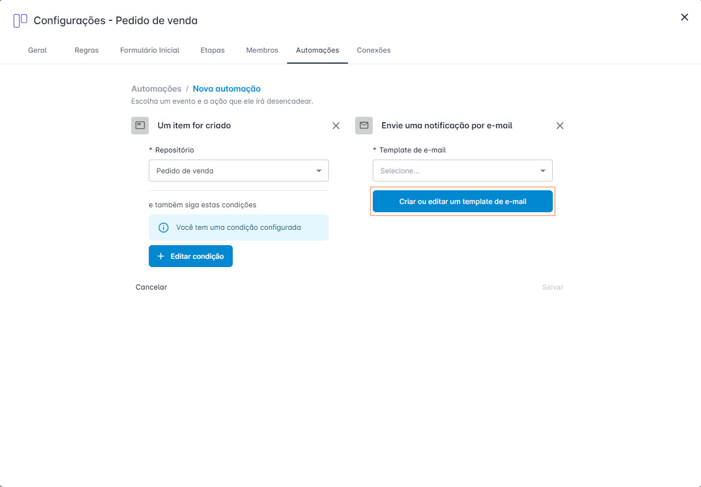Click the info icon in condition notice
The width and height of the screenshot is (701, 487).
164,228
